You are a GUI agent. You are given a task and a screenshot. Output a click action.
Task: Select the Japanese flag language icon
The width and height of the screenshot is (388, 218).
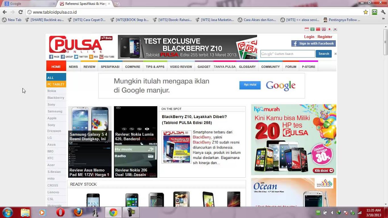329,29
